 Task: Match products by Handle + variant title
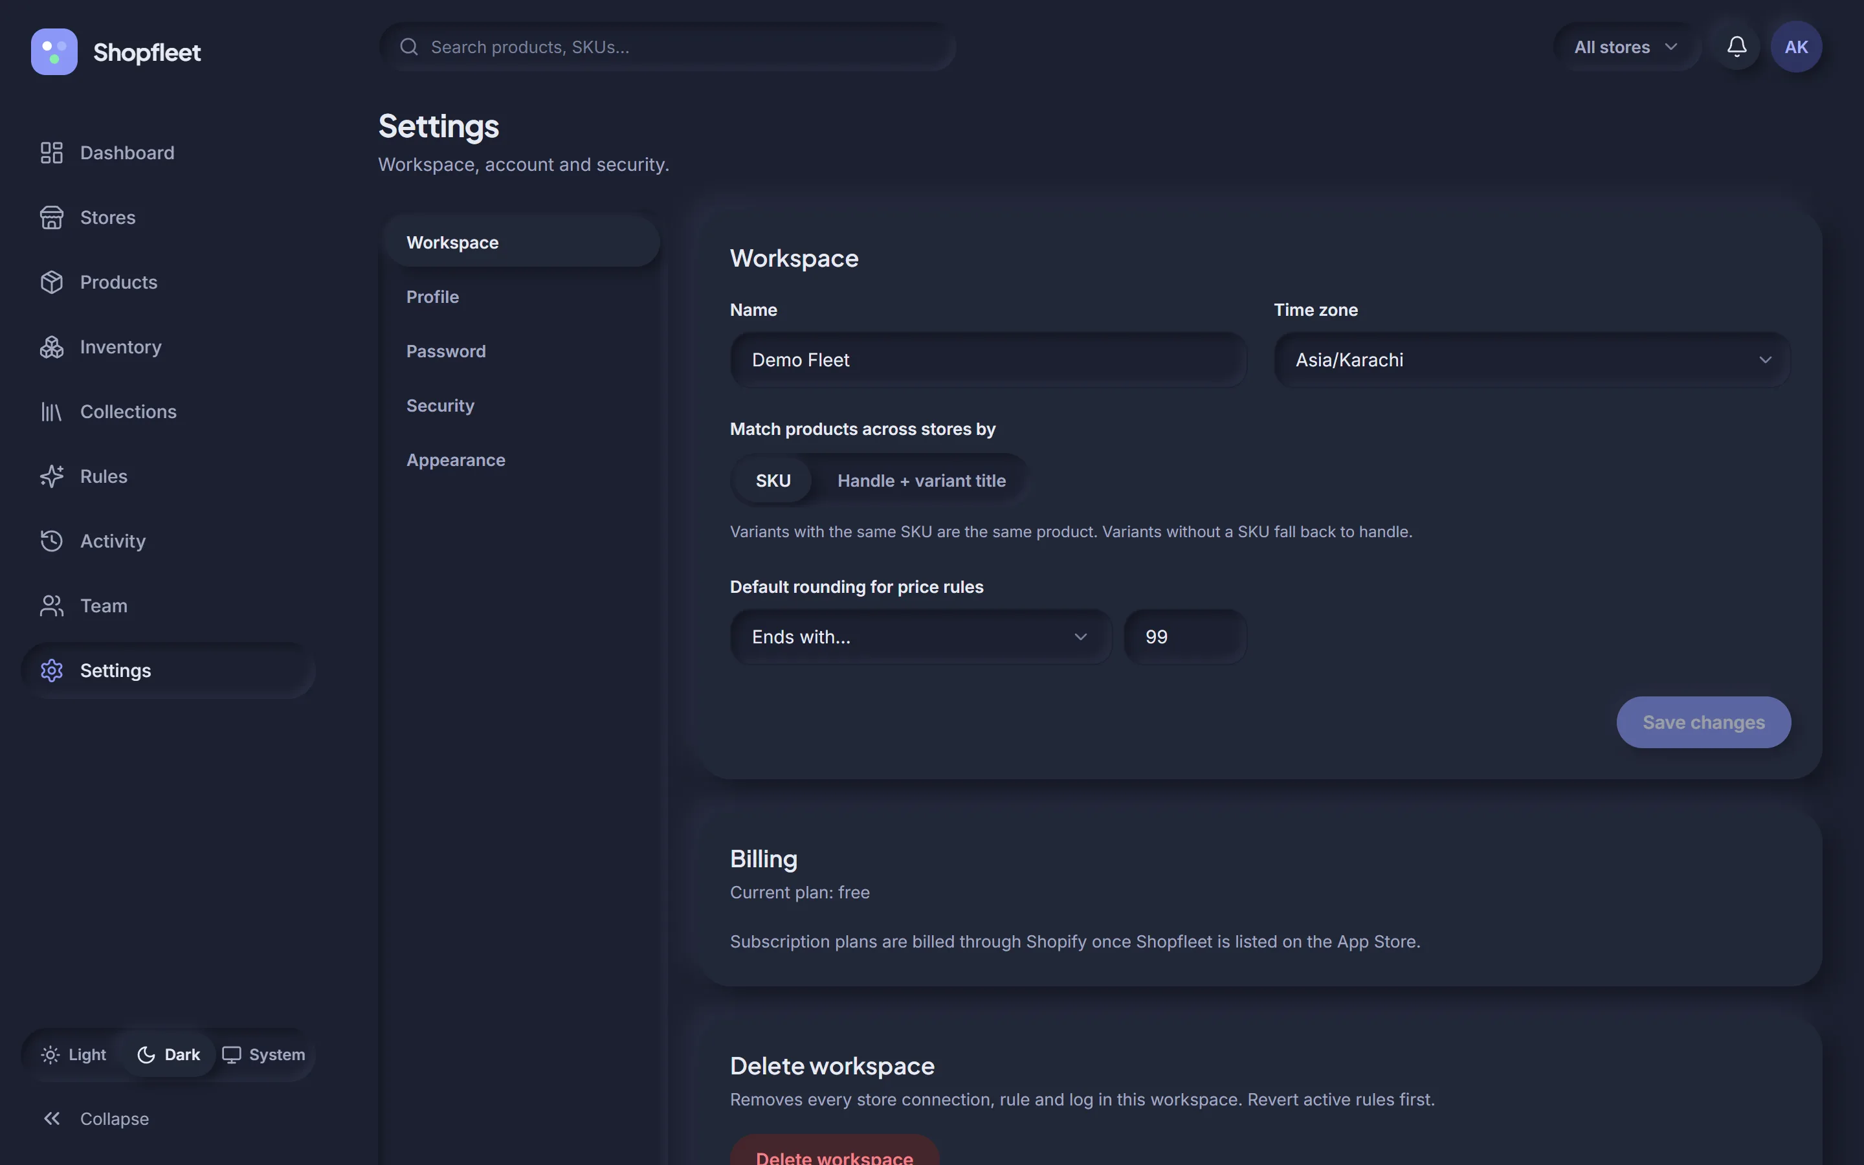click(x=921, y=481)
